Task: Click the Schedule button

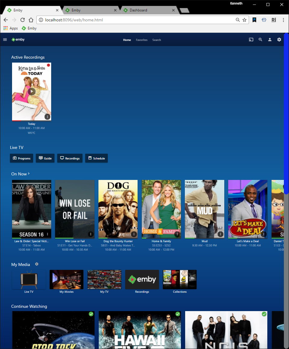Action: [x=96, y=158]
